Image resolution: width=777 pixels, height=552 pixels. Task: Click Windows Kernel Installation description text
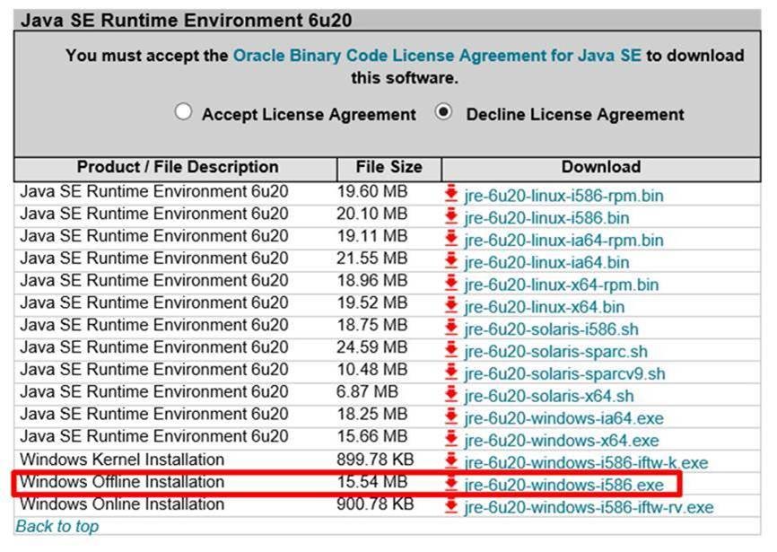pyautogui.click(x=122, y=460)
